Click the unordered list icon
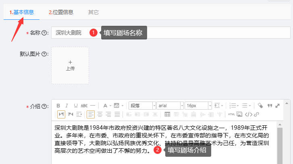Screen dimensions: 293x164 pos(245,106)
